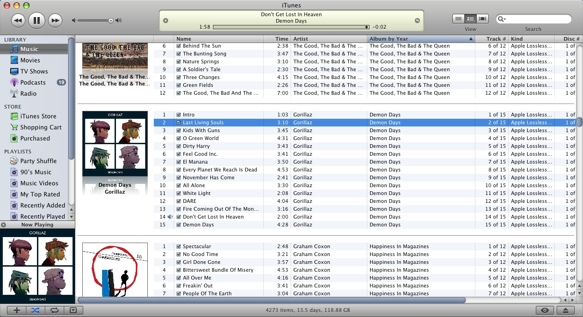
Task: Create a new playlist with plus button
Action: pyautogui.click(x=17, y=311)
